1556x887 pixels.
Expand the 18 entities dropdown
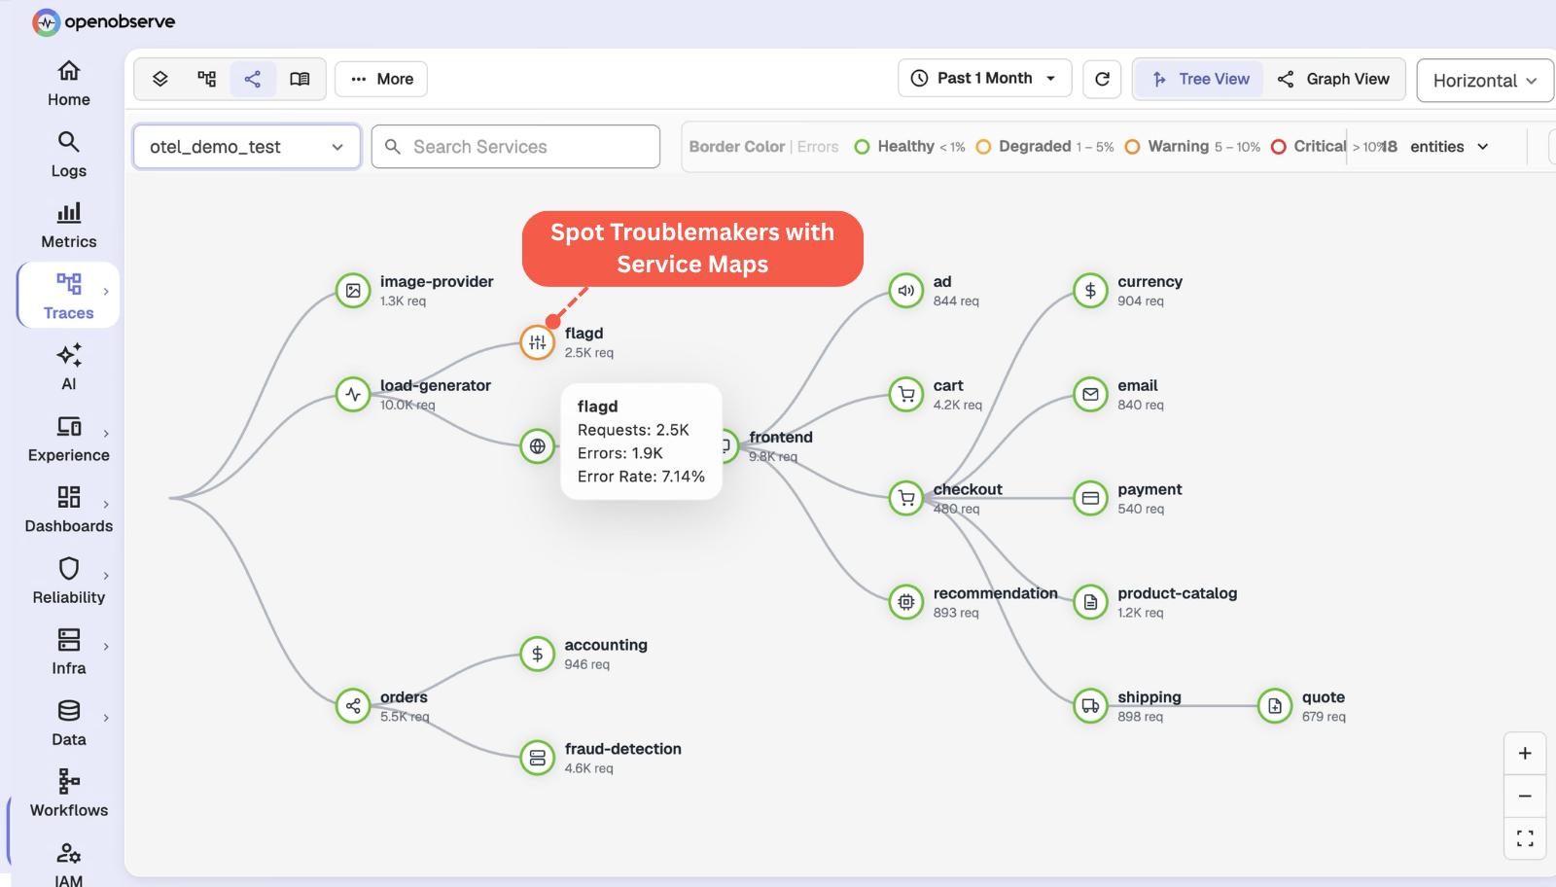pyautogui.click(x=1436, y=147)
